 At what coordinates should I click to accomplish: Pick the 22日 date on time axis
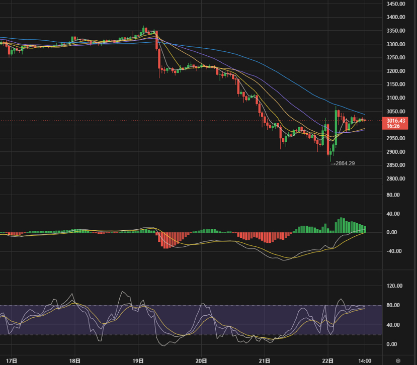click(328, 360)
